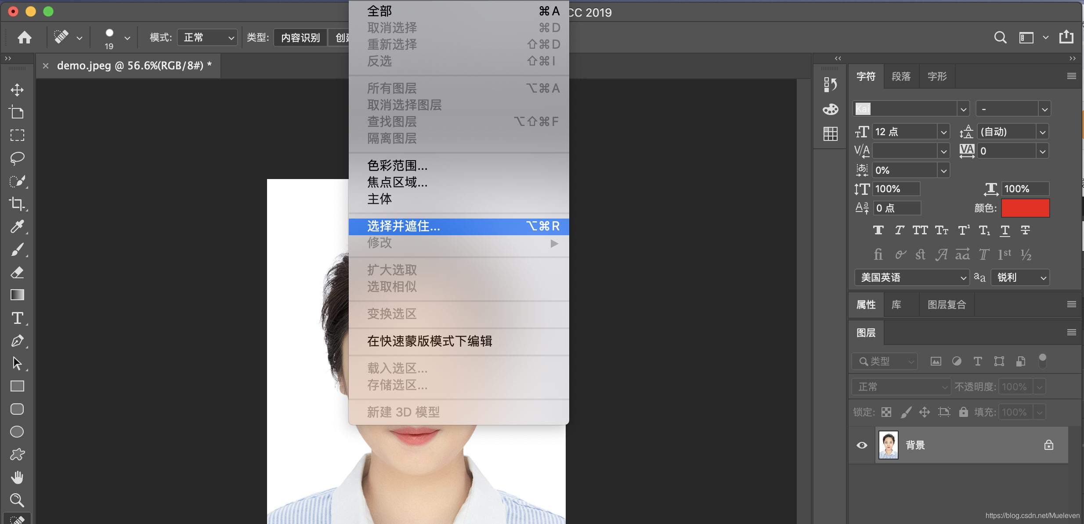Choose 选择并遮住 from the menu

click(403, 226)
